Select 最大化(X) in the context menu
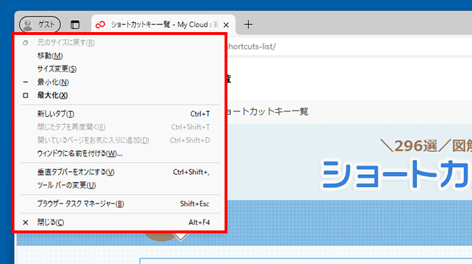472x264 pixels. point(119,95)
